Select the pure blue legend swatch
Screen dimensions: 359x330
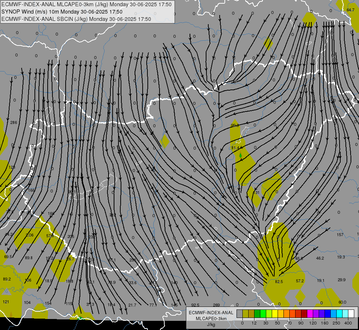(328, 313)
